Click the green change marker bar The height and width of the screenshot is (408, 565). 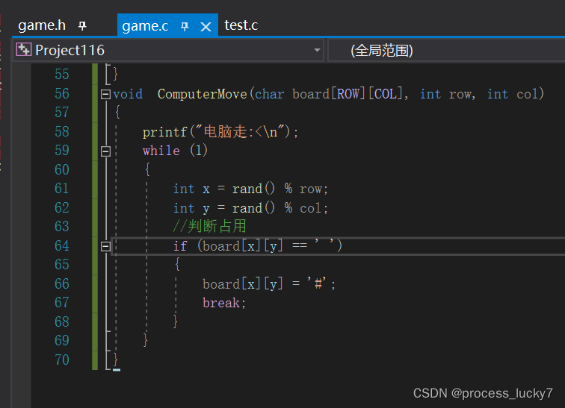tap(95, 216)
